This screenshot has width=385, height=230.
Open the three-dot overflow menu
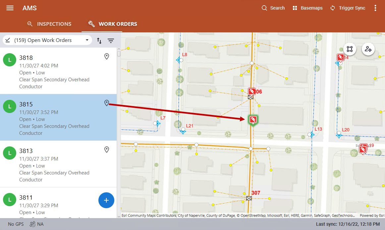pos(375,8)
